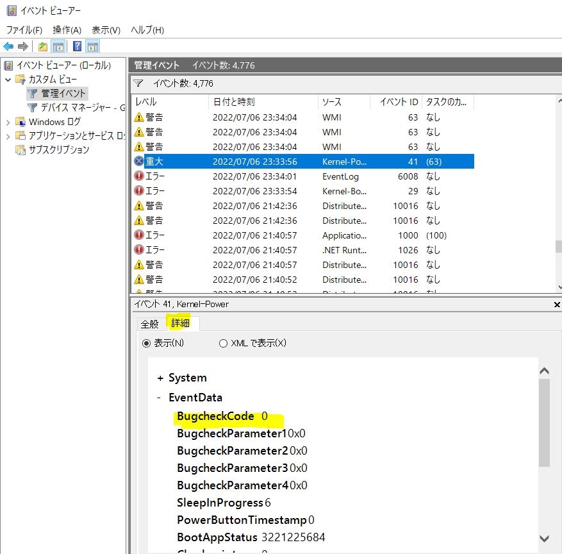Sort by the ソース column header

[343, 102]
